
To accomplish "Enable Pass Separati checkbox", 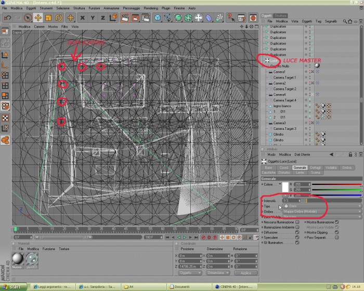I will pyautogui.click(x=337, y=237).
